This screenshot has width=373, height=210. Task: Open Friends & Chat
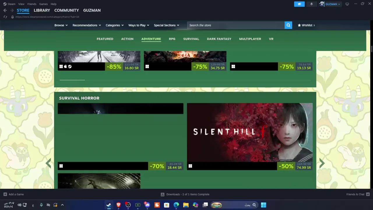[358, 194]
